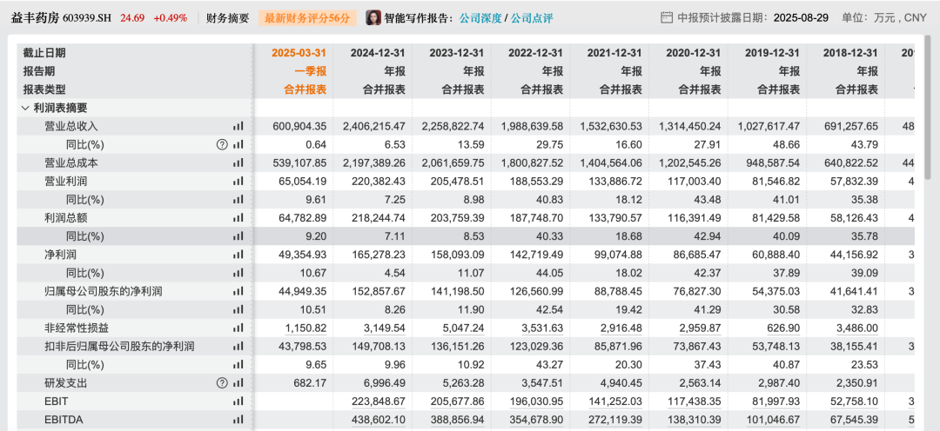Click cost value 539,107.85
Viewport: 940px width, 431px height.
(x=301, y=162)
